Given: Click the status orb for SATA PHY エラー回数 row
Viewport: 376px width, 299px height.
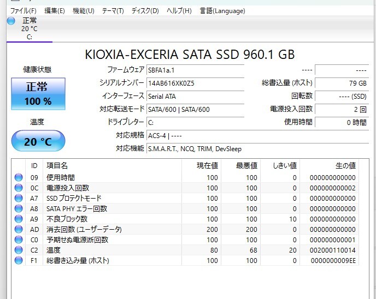Looking at the screenshot, I should coord(19,209).
